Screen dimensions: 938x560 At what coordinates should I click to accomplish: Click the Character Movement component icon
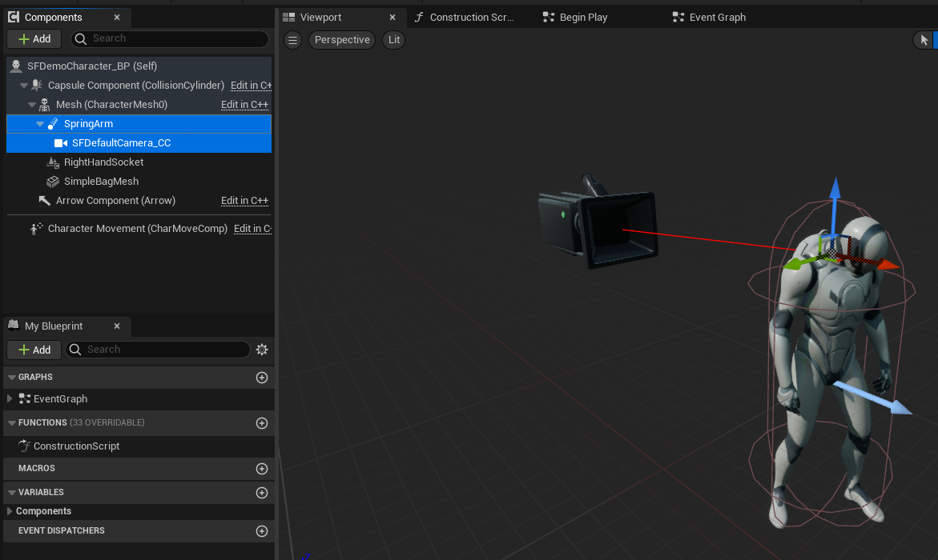pos(37,228)
